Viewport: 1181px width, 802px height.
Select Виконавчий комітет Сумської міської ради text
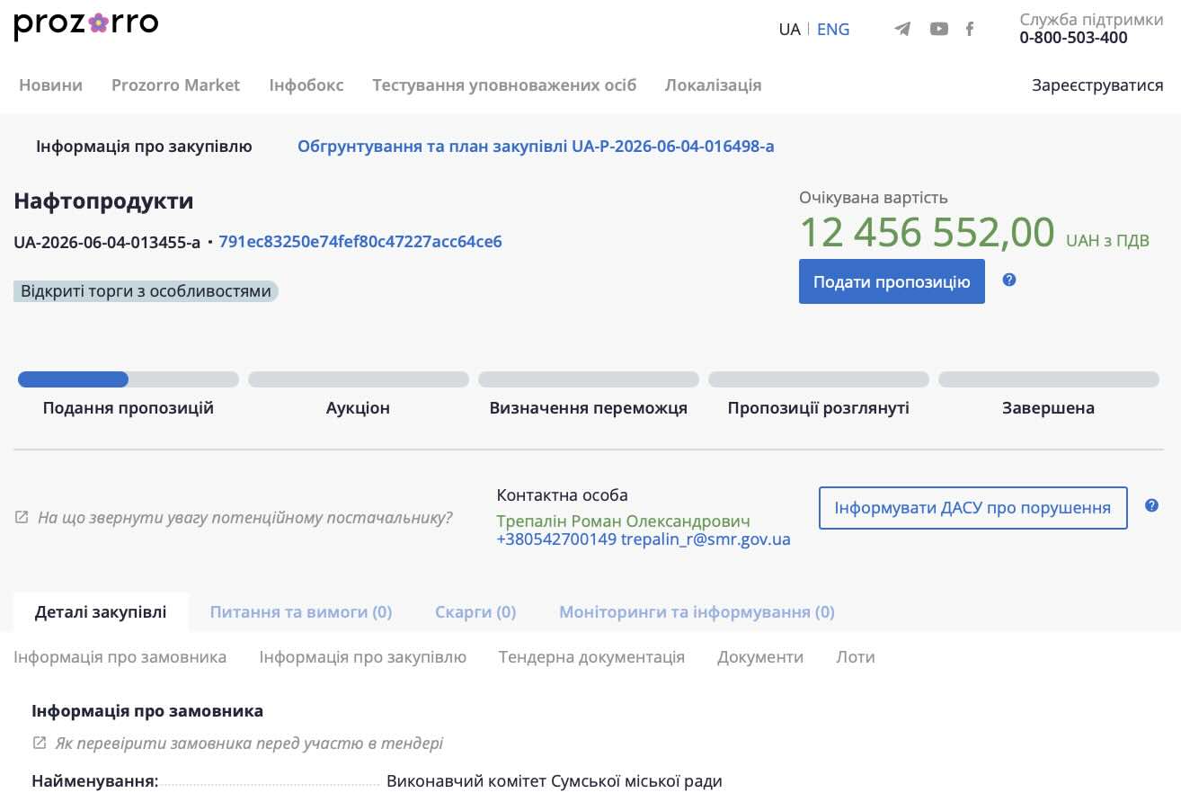[x=555, y=781]
